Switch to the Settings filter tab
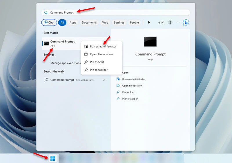Image resolution: width=232 pixels, height=163 pixels. point(119,23)
